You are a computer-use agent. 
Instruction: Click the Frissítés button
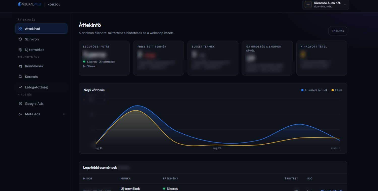[x=338, y=31]
